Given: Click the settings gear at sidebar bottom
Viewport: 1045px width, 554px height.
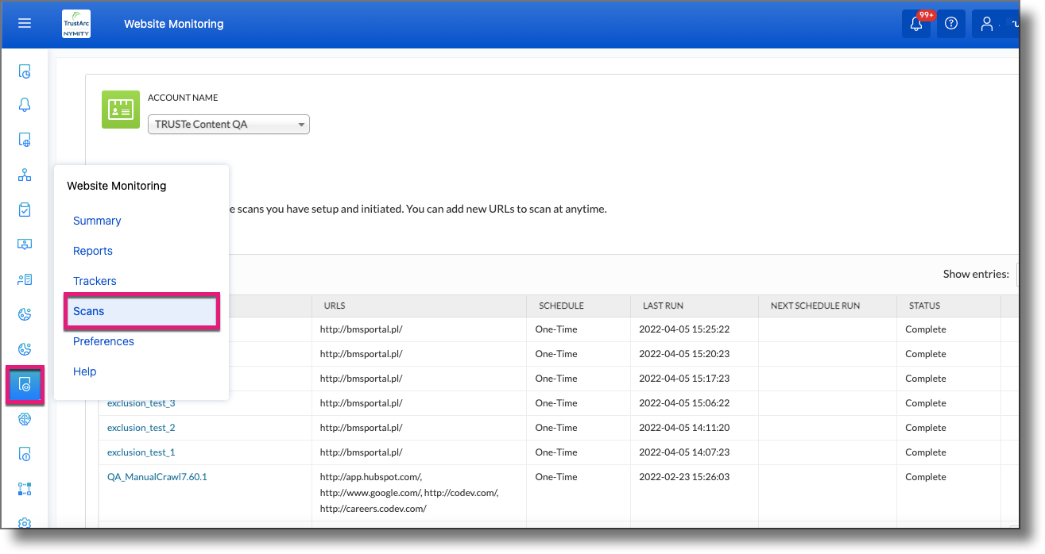Looking at the screenshot, I should click(25, 523).
